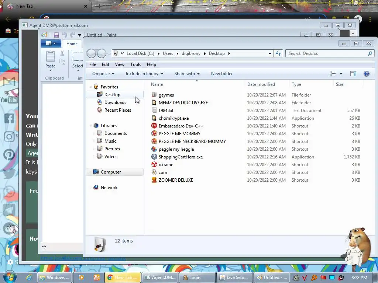Click the Paste icon in Paint ribbon
The width and height of the screenshot is (378, 283).
pyautogui.click(x=50, y=56)
